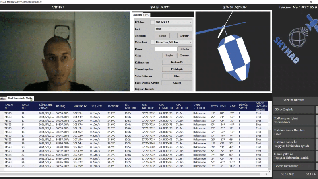Click the PITCH column header

coord(214,107)
